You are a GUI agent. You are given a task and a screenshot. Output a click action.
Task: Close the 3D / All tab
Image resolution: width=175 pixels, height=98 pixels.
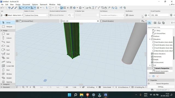tap(98, 21)
